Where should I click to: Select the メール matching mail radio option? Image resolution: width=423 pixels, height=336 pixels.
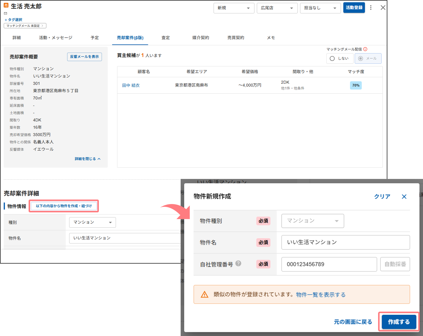click(368, 59)
